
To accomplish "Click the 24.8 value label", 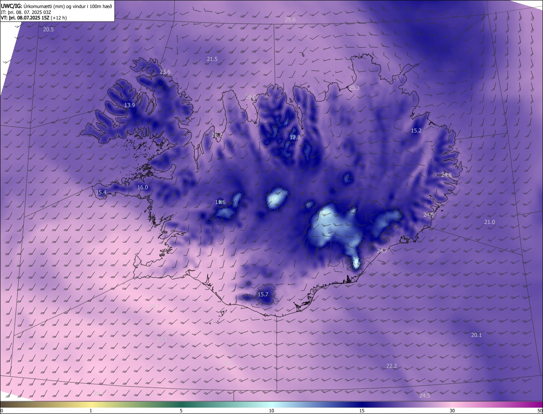I will click(446, 175).
